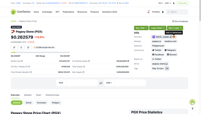Click Max Supply info icon

pyautogui.click(x=83, y=72)
